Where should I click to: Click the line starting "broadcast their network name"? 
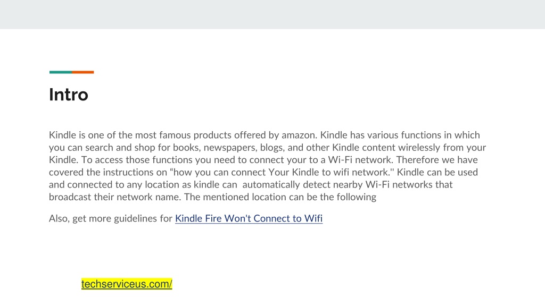click(x=212, y=197)
